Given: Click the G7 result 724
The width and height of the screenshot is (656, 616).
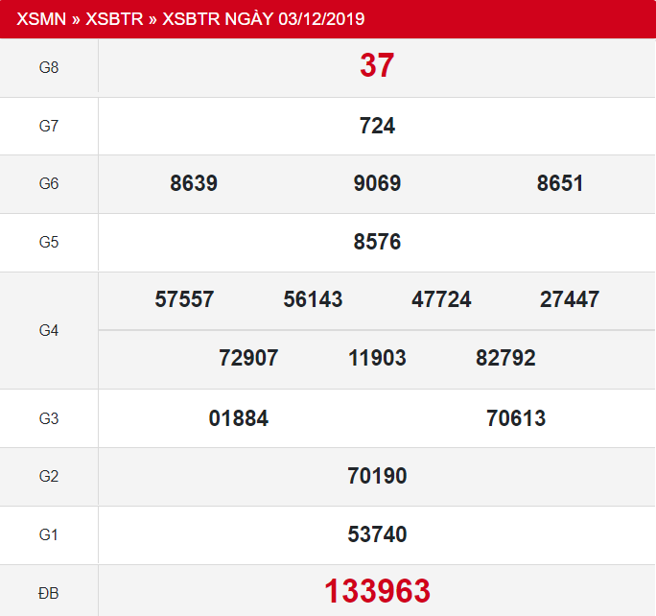Looking at the screenshot, I should [377, 126].
